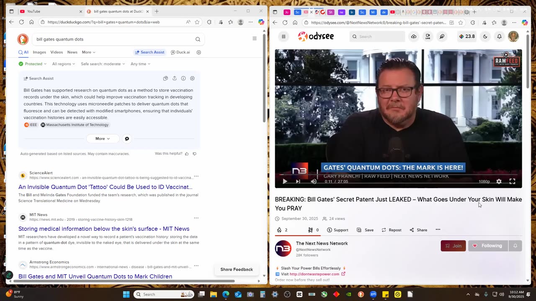Click the taskbar weather widget

tap(15, 294)
